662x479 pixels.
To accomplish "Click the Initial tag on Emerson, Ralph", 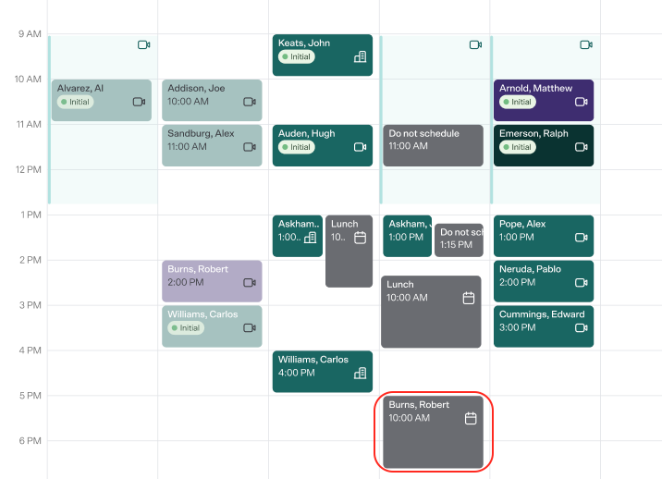I will (x=518, y=147).
